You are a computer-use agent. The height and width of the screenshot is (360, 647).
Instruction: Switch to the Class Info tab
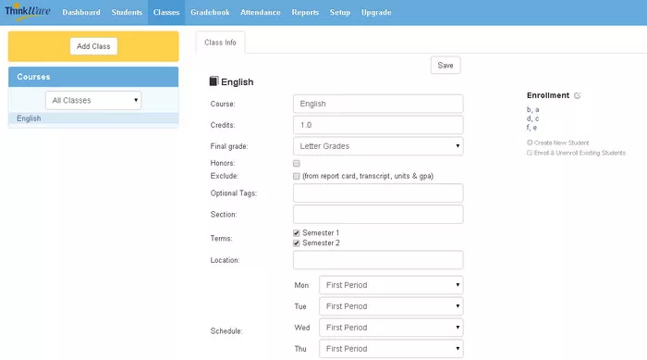(220, 43)
